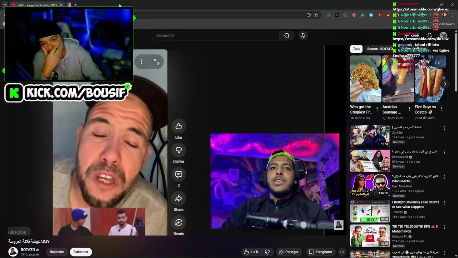Open the purple wave extension icon

(x=345, y=15)
